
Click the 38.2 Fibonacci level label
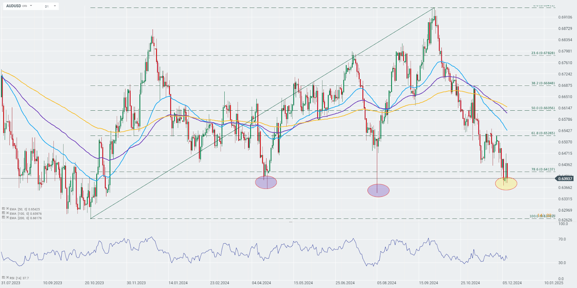tap(543, 83)
